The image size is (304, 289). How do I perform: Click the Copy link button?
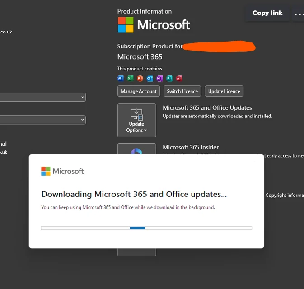tap(267, 13)
